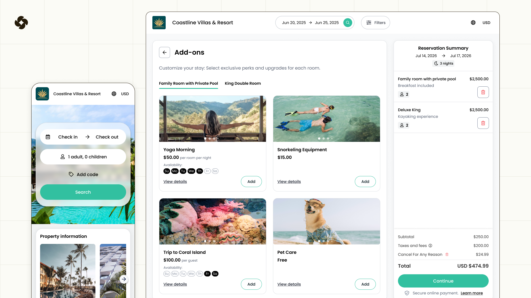Open the Jun 20 to Jun 25 date picker
The width and height of the screenshot is (531, 298).
click(x=310, y=23)
